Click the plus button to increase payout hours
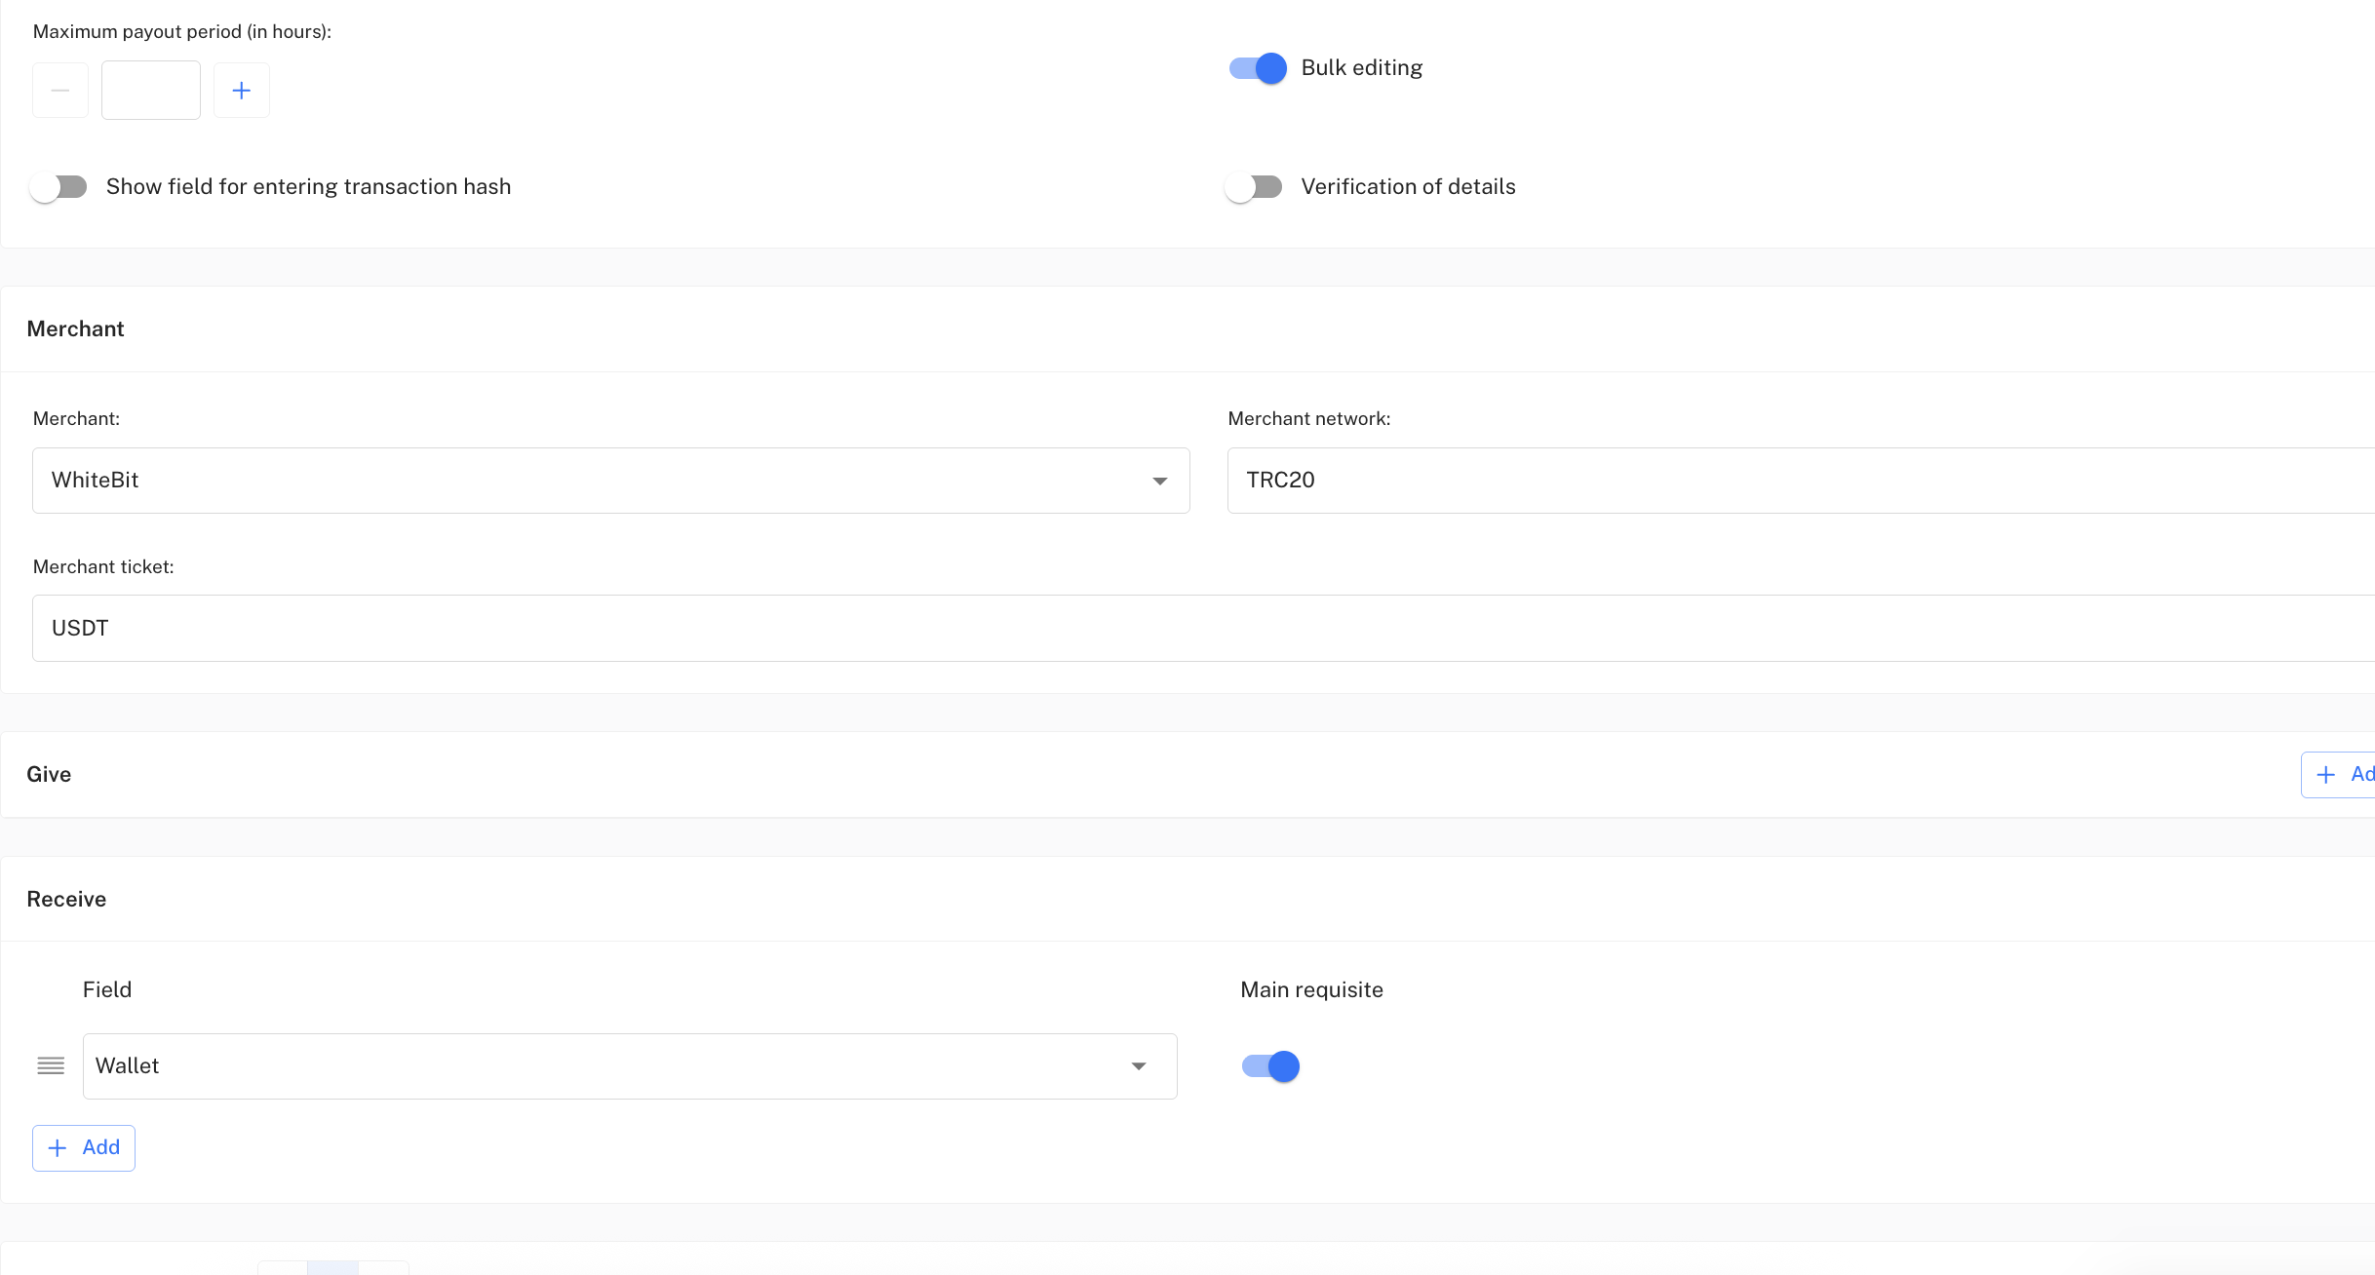This screenshot has height=1275, width=2375. pos(242,91)
